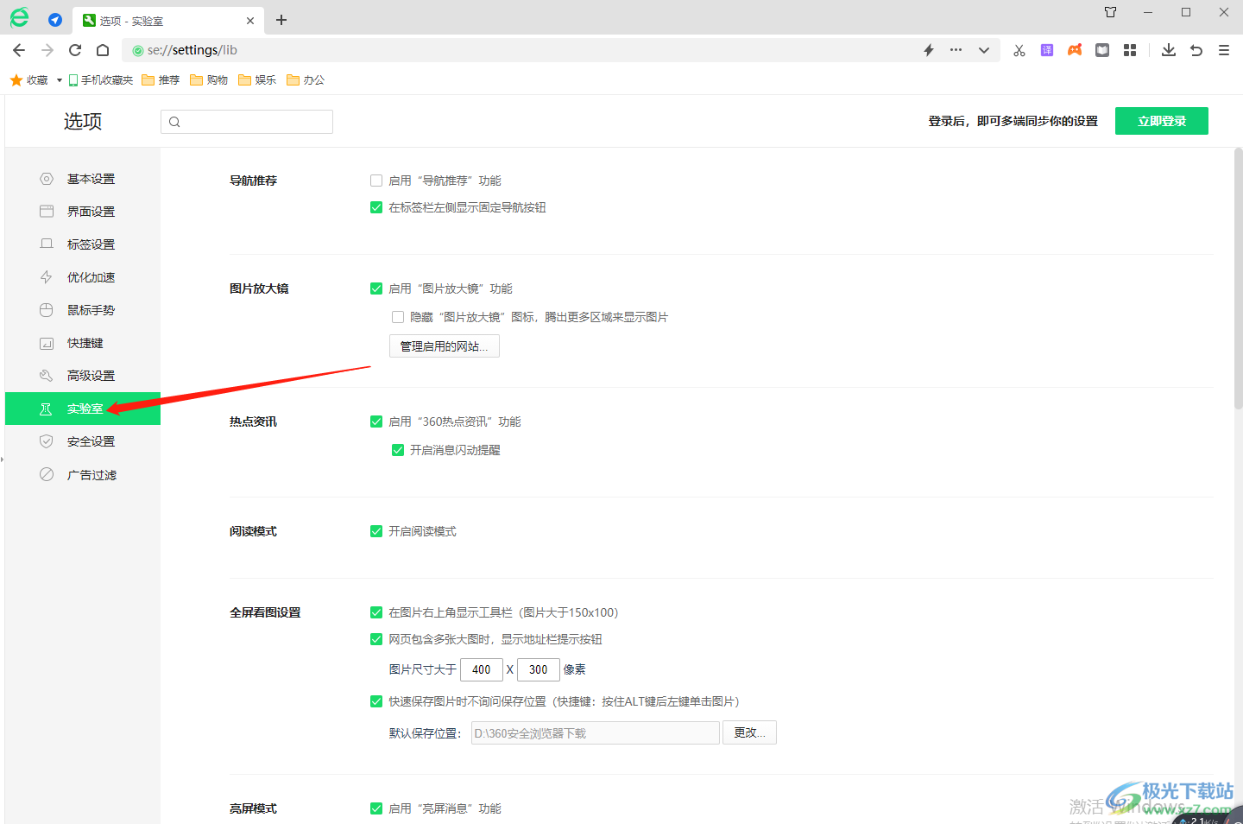Toggle 网页包含多张大图时 checkbox

376,639
